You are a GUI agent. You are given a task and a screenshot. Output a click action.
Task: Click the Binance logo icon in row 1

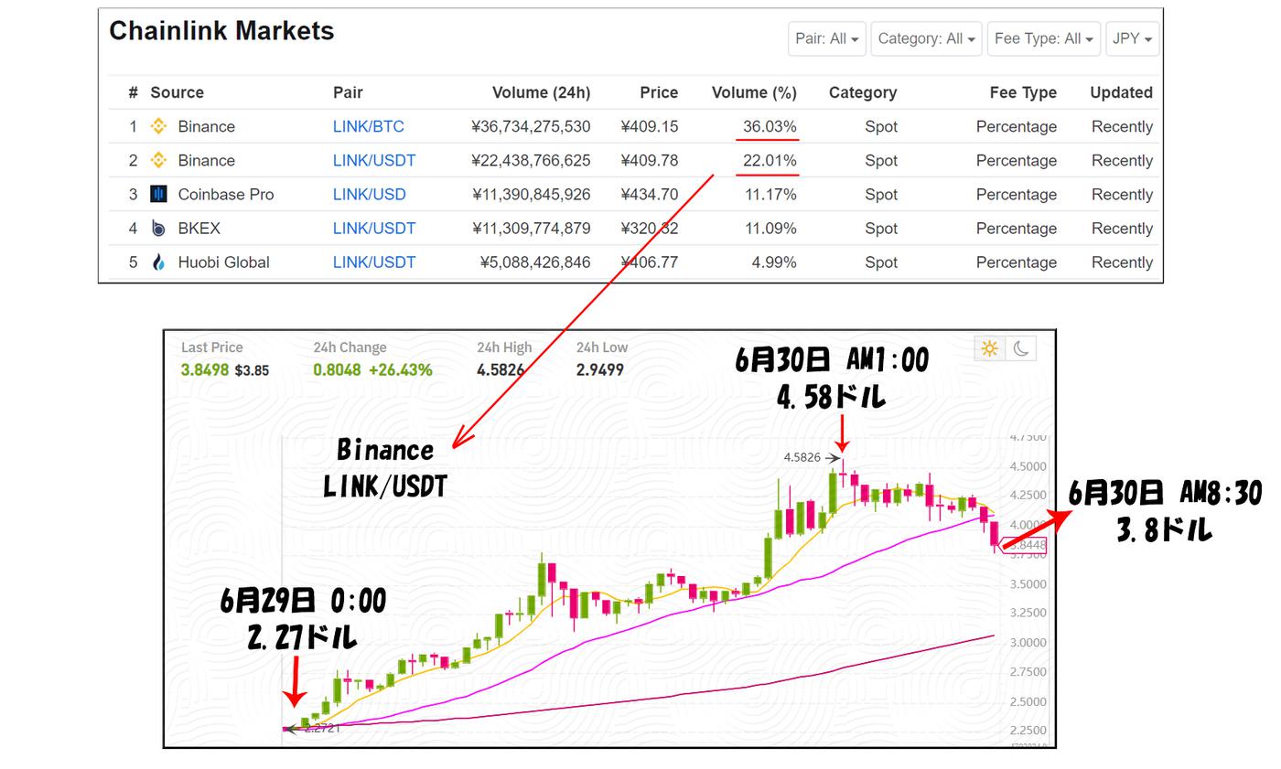[158, 126]
